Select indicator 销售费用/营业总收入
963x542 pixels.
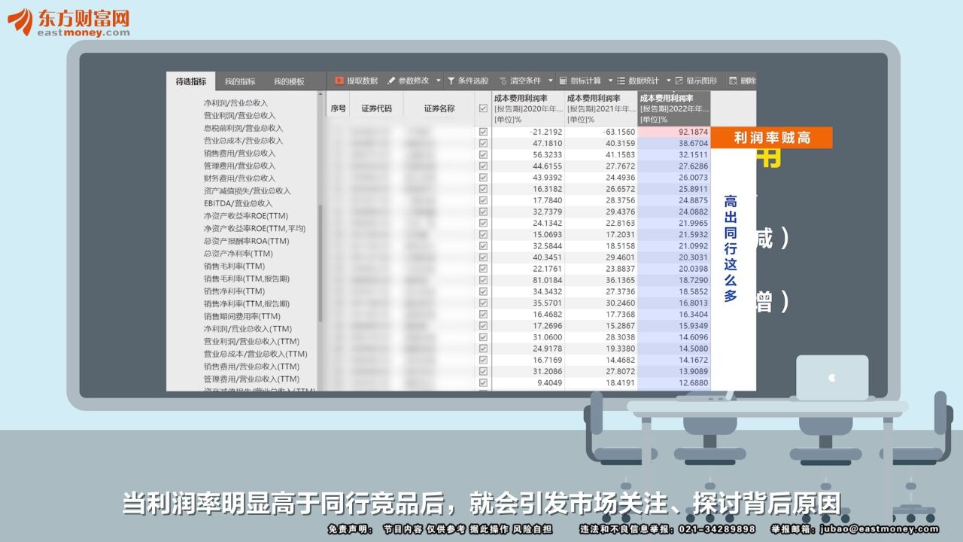[x=239, y=154]
